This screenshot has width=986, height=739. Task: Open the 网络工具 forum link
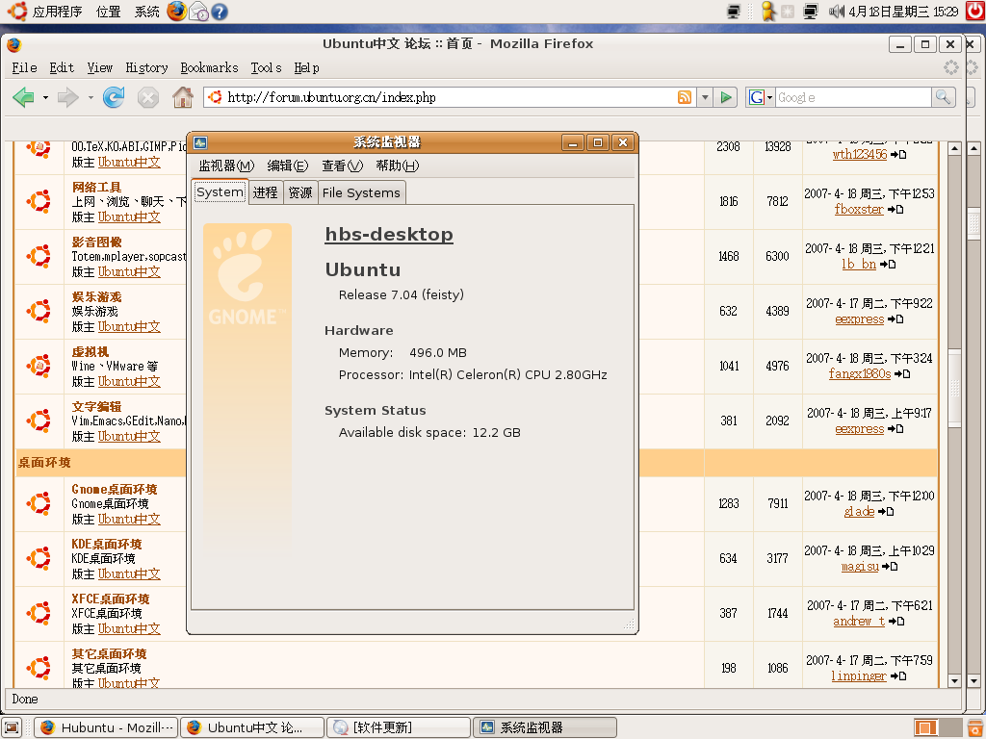point(97,187)
